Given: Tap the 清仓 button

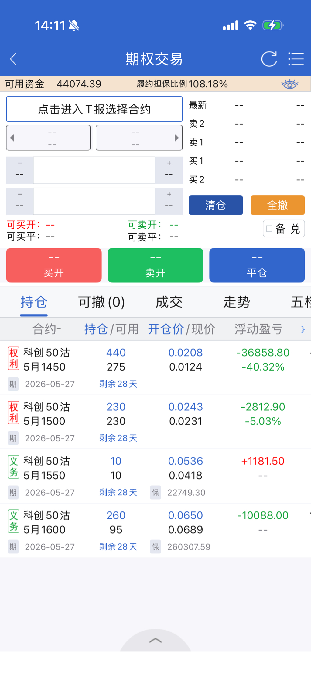Looking at the screenshot, I should (216, 205).
